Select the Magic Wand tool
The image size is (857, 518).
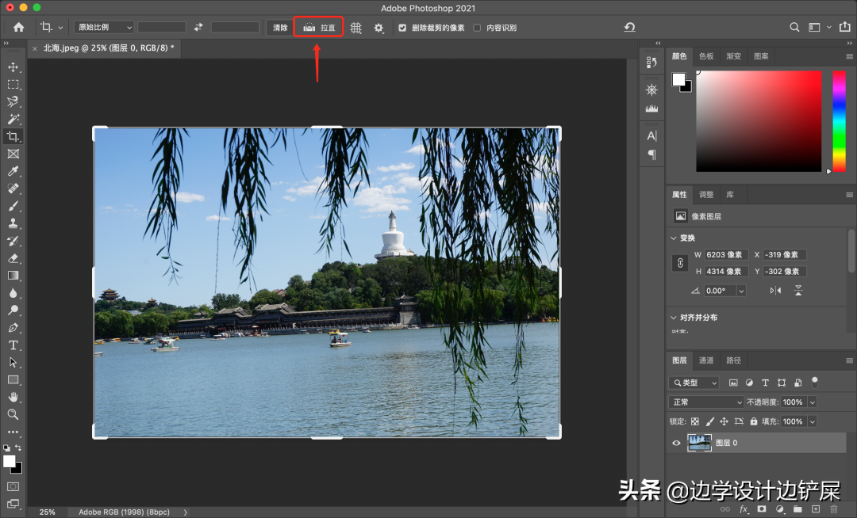(13, 119)
